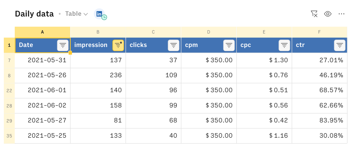Select column F header
Screen dimensions: 363x157
(x=320, y=32)
